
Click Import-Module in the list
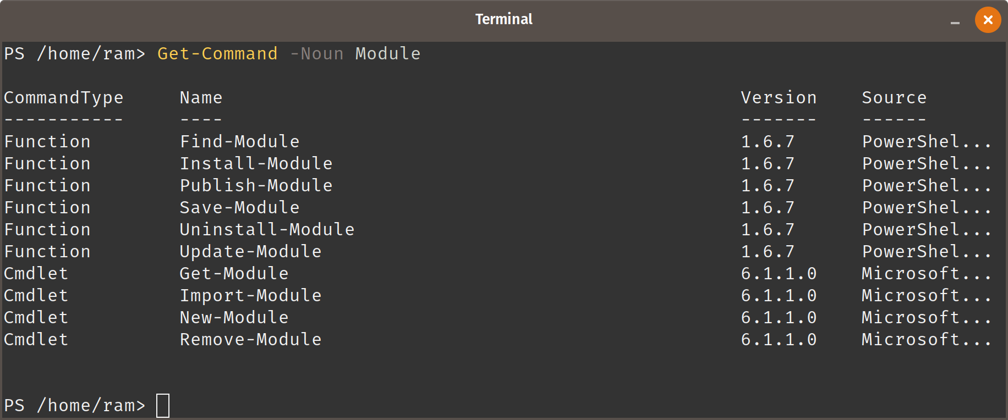251,296
